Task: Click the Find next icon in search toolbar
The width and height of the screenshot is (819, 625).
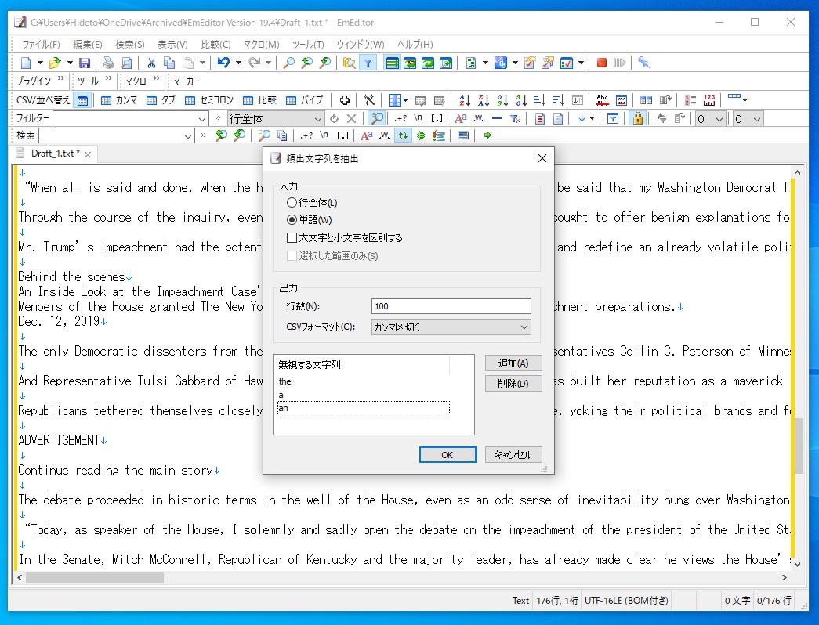Action: tap(239, 135)
